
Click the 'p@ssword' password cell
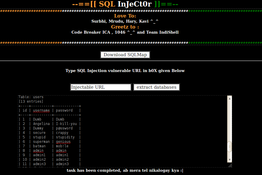(64, 128)
